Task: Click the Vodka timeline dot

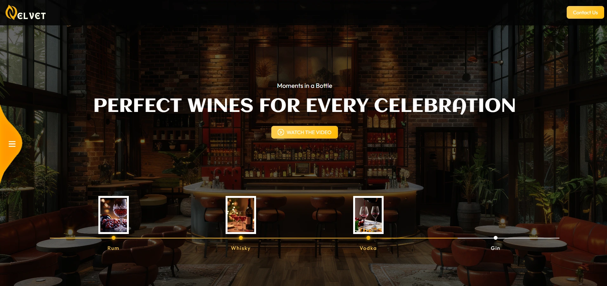Action: coord(368,238)
